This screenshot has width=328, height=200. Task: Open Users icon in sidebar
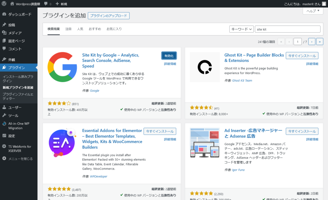[x=4, y=108]
